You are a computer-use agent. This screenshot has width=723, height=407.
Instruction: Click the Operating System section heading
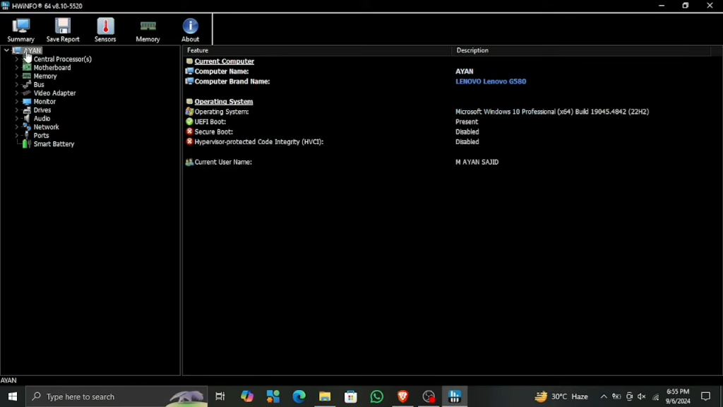click(224, 102)
